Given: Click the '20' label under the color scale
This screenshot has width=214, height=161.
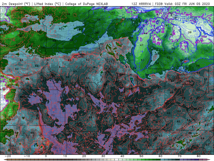Looking at the screenshot, I should (x=84, y=156).
